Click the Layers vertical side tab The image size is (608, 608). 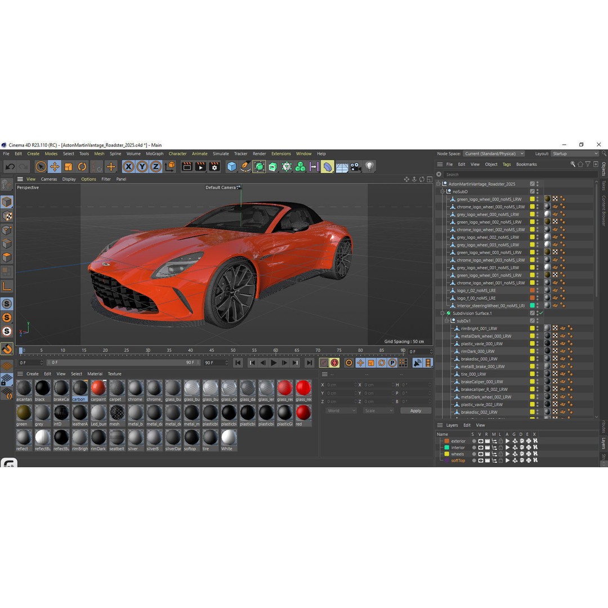click(x=604, y=444)
